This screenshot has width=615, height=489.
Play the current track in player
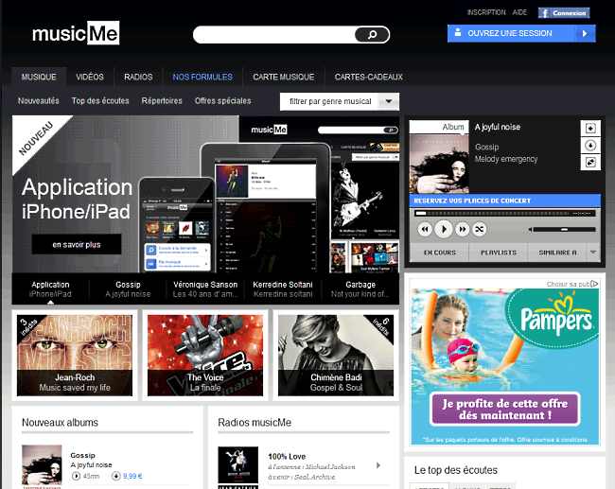[x=444, y=229]
